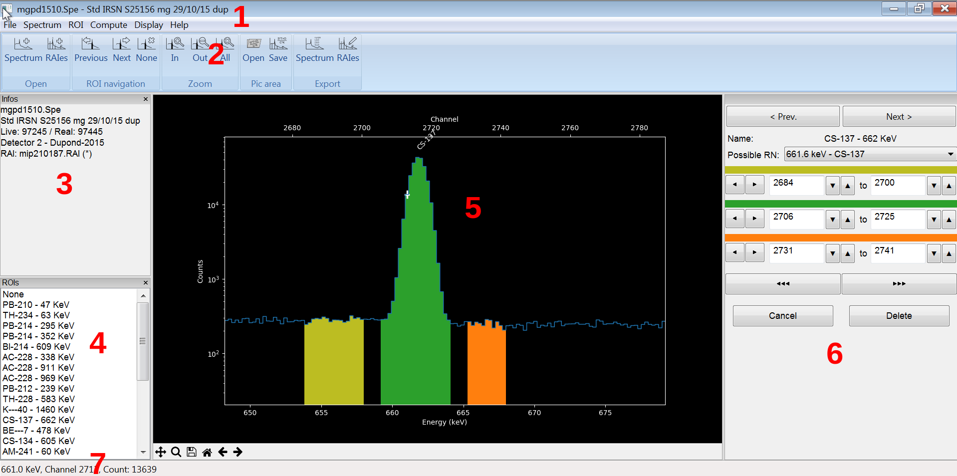Image resolution: width=957 pixels, height=476 pixels.
Task: Increase the 2725 end channel value
Action: click(x=949, y=219)
